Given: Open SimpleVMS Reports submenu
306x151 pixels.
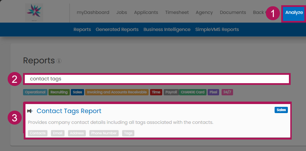Looking at the screenshot, I should [217, 30].
